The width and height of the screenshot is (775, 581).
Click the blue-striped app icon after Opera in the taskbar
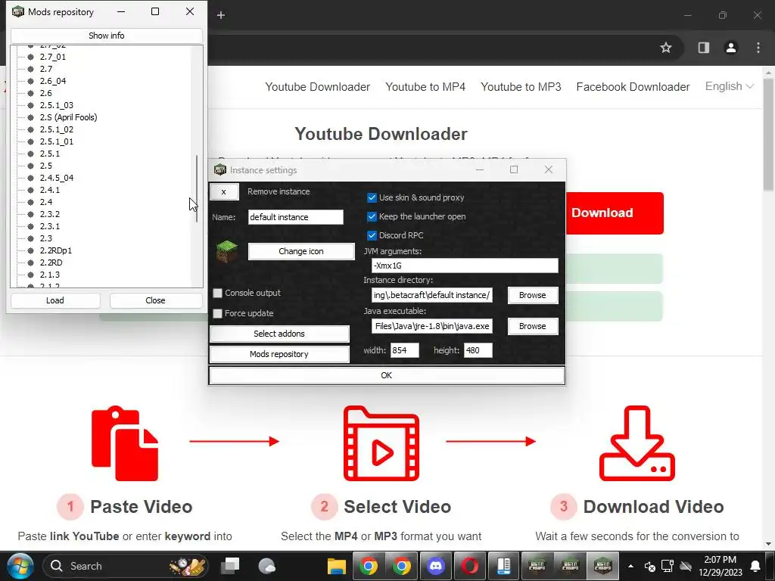coord(503,566)
